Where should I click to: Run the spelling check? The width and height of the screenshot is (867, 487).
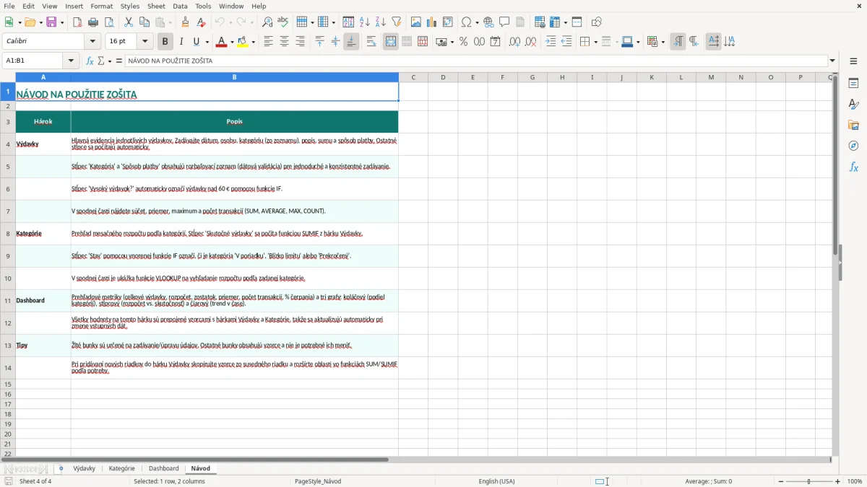283,22
